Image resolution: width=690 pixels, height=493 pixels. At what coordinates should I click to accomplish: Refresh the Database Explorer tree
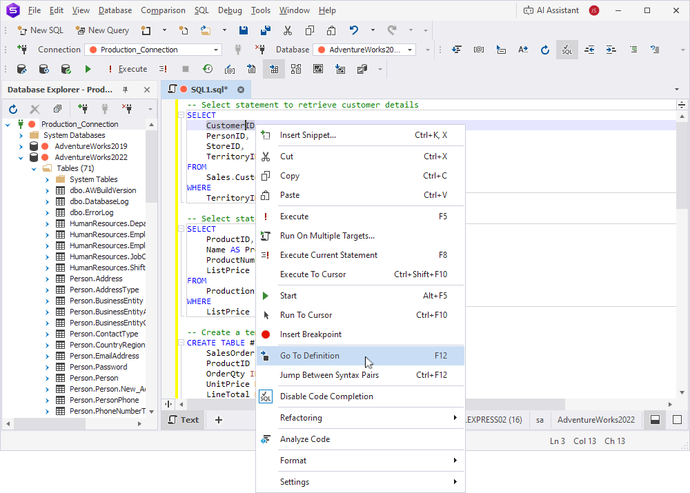pos(13,109)
